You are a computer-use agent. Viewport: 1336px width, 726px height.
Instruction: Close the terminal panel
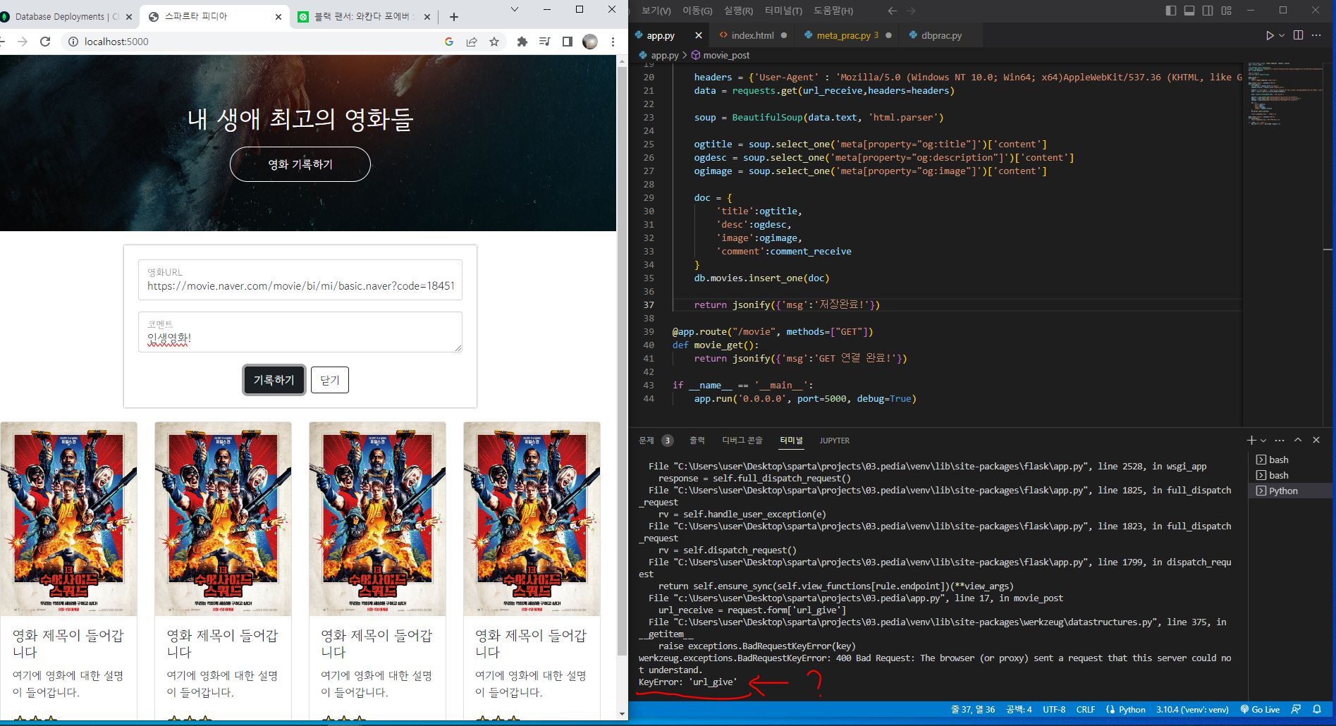click(1316, 440)
